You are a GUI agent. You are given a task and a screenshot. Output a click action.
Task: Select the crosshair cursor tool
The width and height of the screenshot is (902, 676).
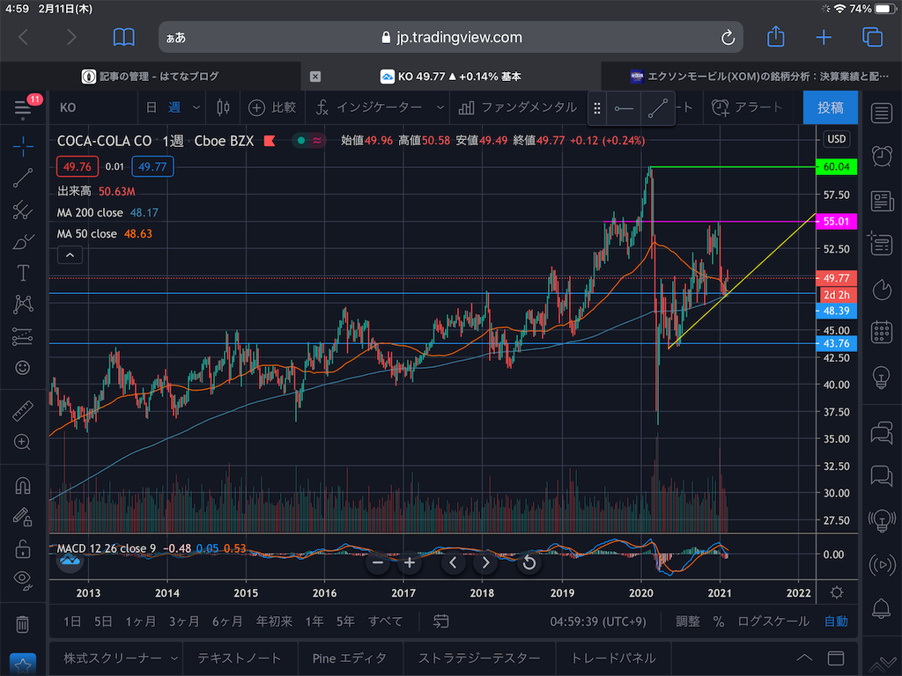pos(23,146)
